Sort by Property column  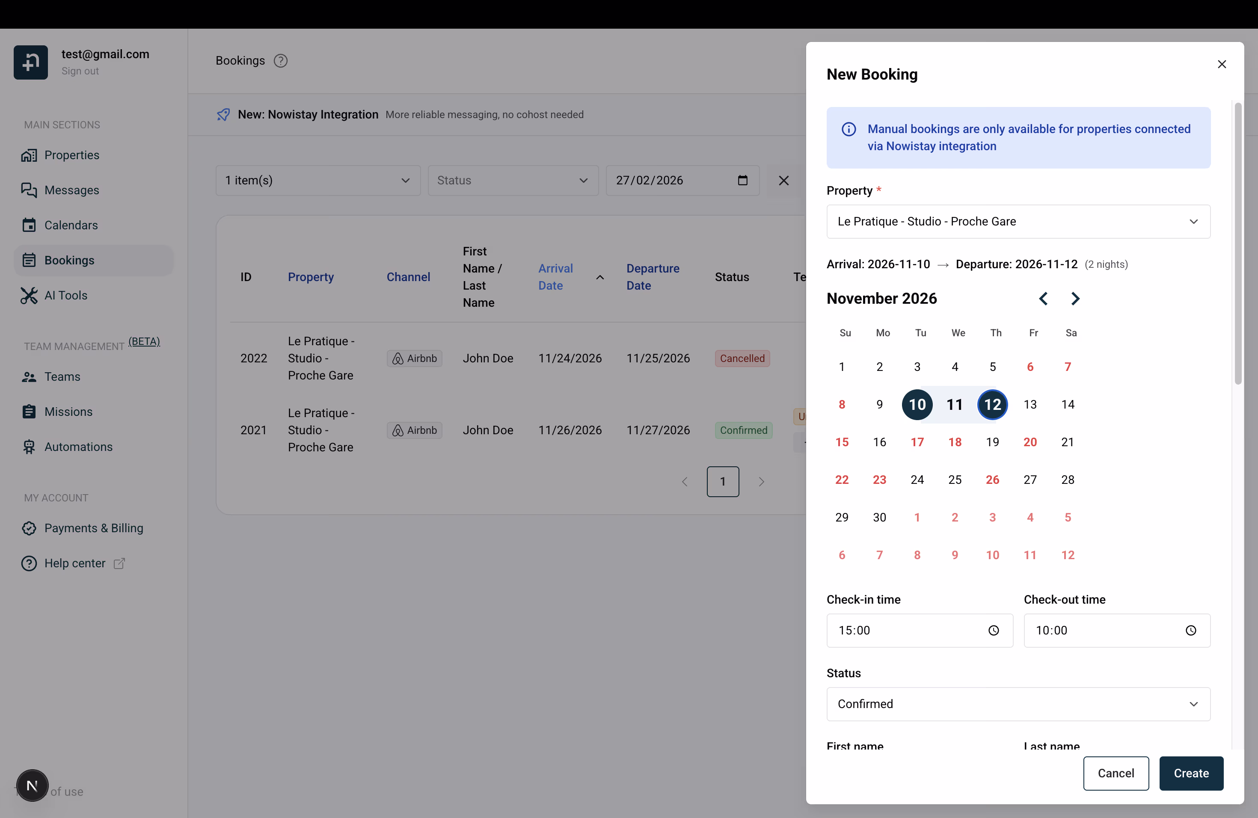311,277
